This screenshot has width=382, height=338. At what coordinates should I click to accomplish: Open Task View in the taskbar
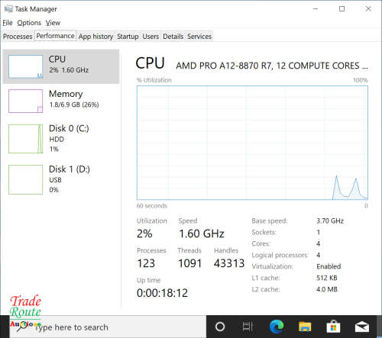(x=248, y=327)
